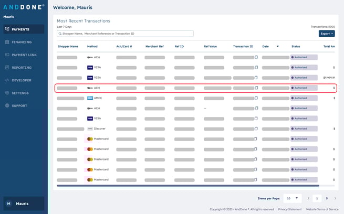
Task: Go to the next page arrow
Action: (336, 198)
